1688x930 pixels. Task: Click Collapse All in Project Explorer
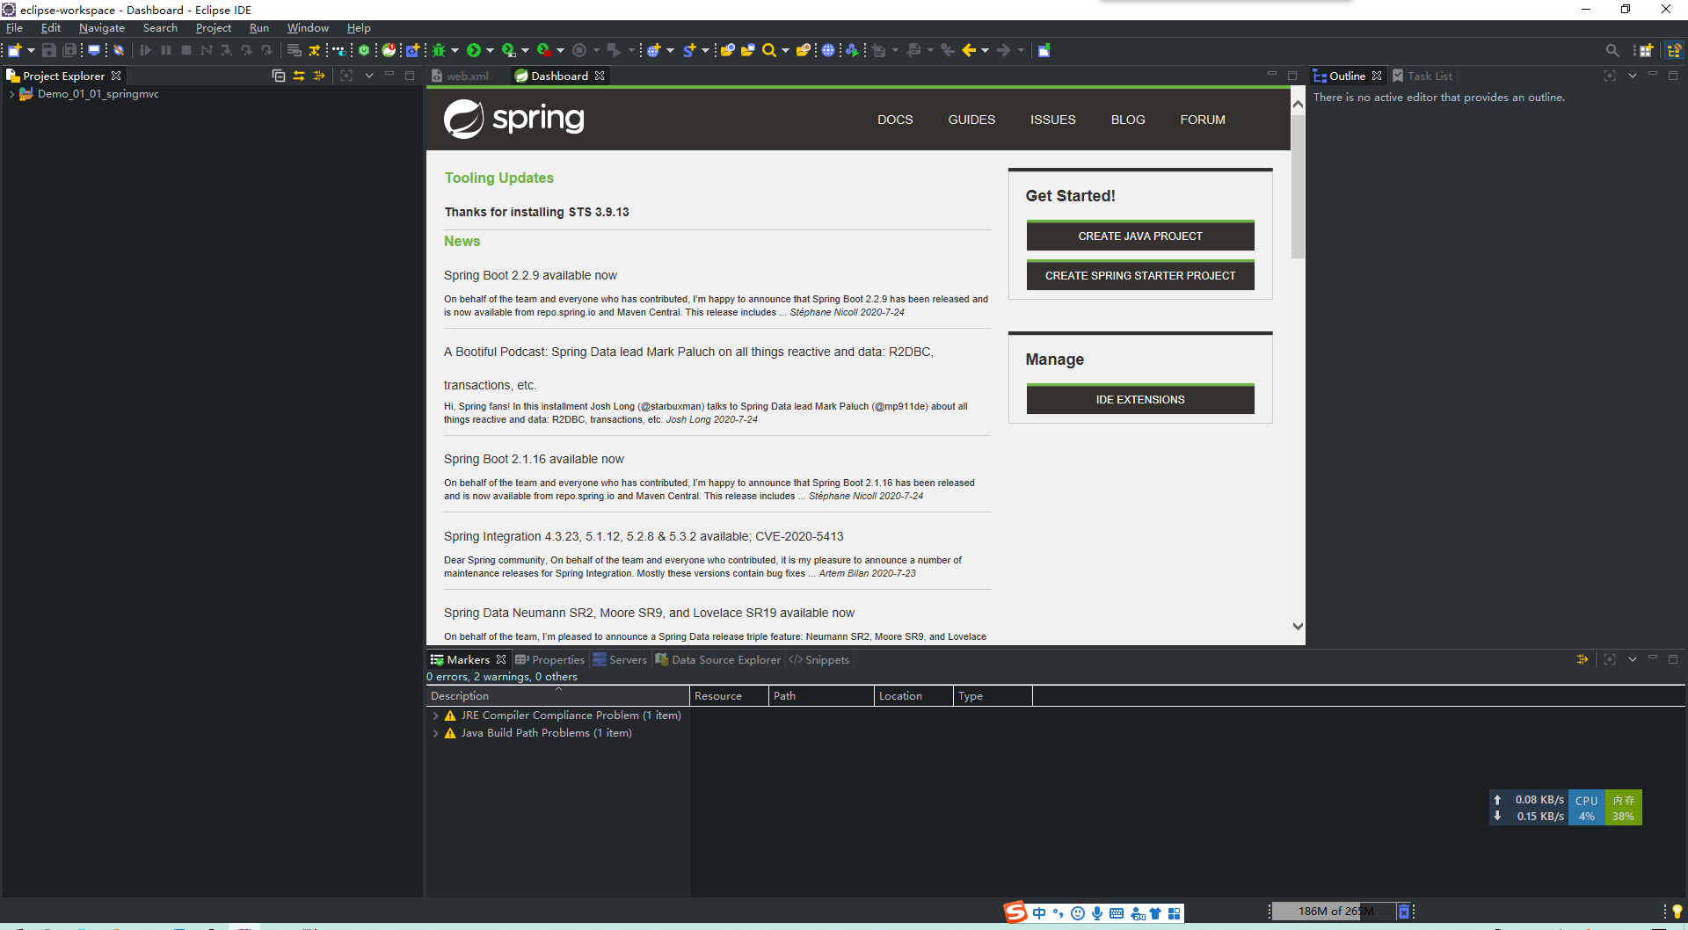point(279,76)
